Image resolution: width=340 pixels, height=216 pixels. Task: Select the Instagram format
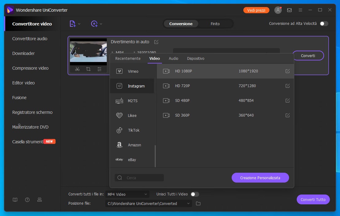click(132, 86)
